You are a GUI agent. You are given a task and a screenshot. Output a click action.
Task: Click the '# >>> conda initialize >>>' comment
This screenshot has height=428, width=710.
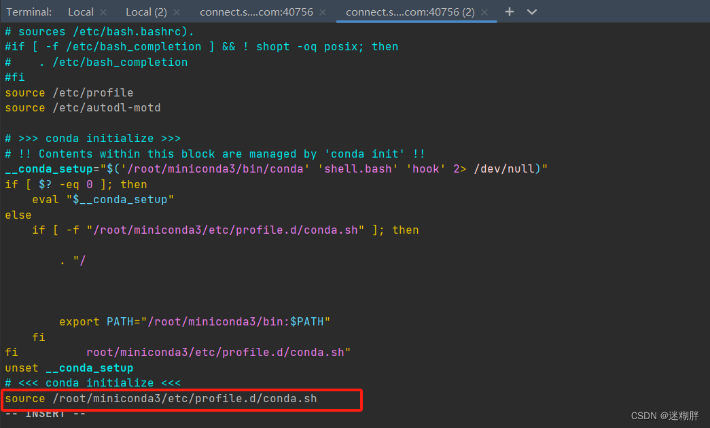click(x=93, y=139)
